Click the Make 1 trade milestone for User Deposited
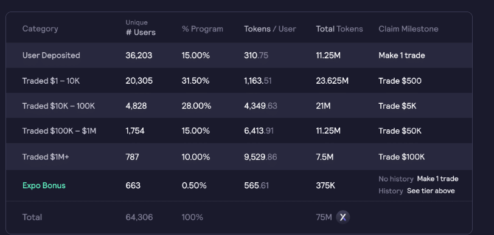Image resolution: width=494 pixels, height=235 pixels. click(402, 55)
